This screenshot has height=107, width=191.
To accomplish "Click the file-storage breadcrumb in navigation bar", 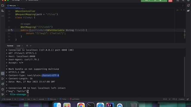I will point(6,99).
